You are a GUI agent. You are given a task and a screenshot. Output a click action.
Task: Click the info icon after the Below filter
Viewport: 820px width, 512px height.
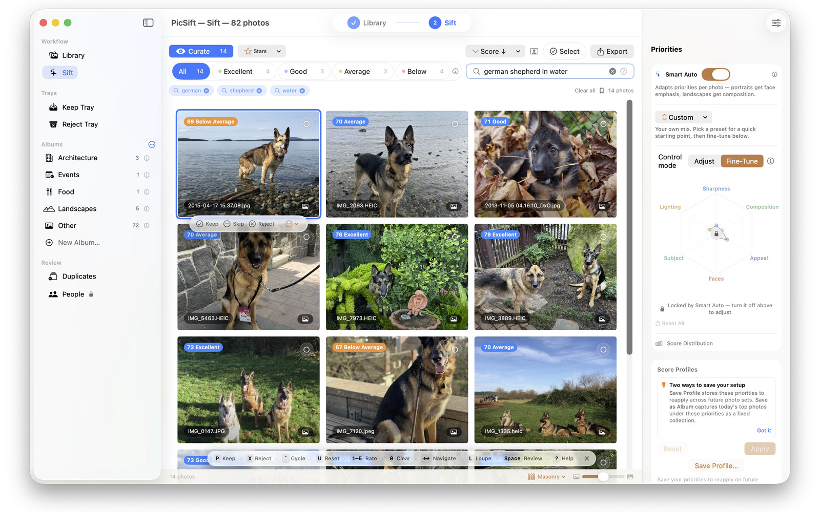tap(455, 71)
